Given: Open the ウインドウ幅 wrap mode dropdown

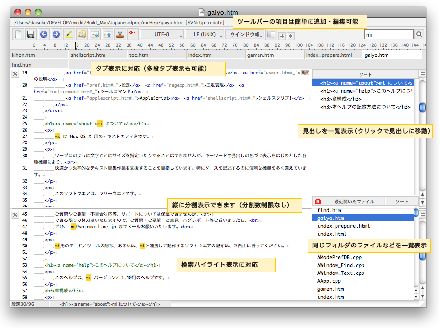Looking at the screenshot, I should pyautogui.click(x=245, y=35).
